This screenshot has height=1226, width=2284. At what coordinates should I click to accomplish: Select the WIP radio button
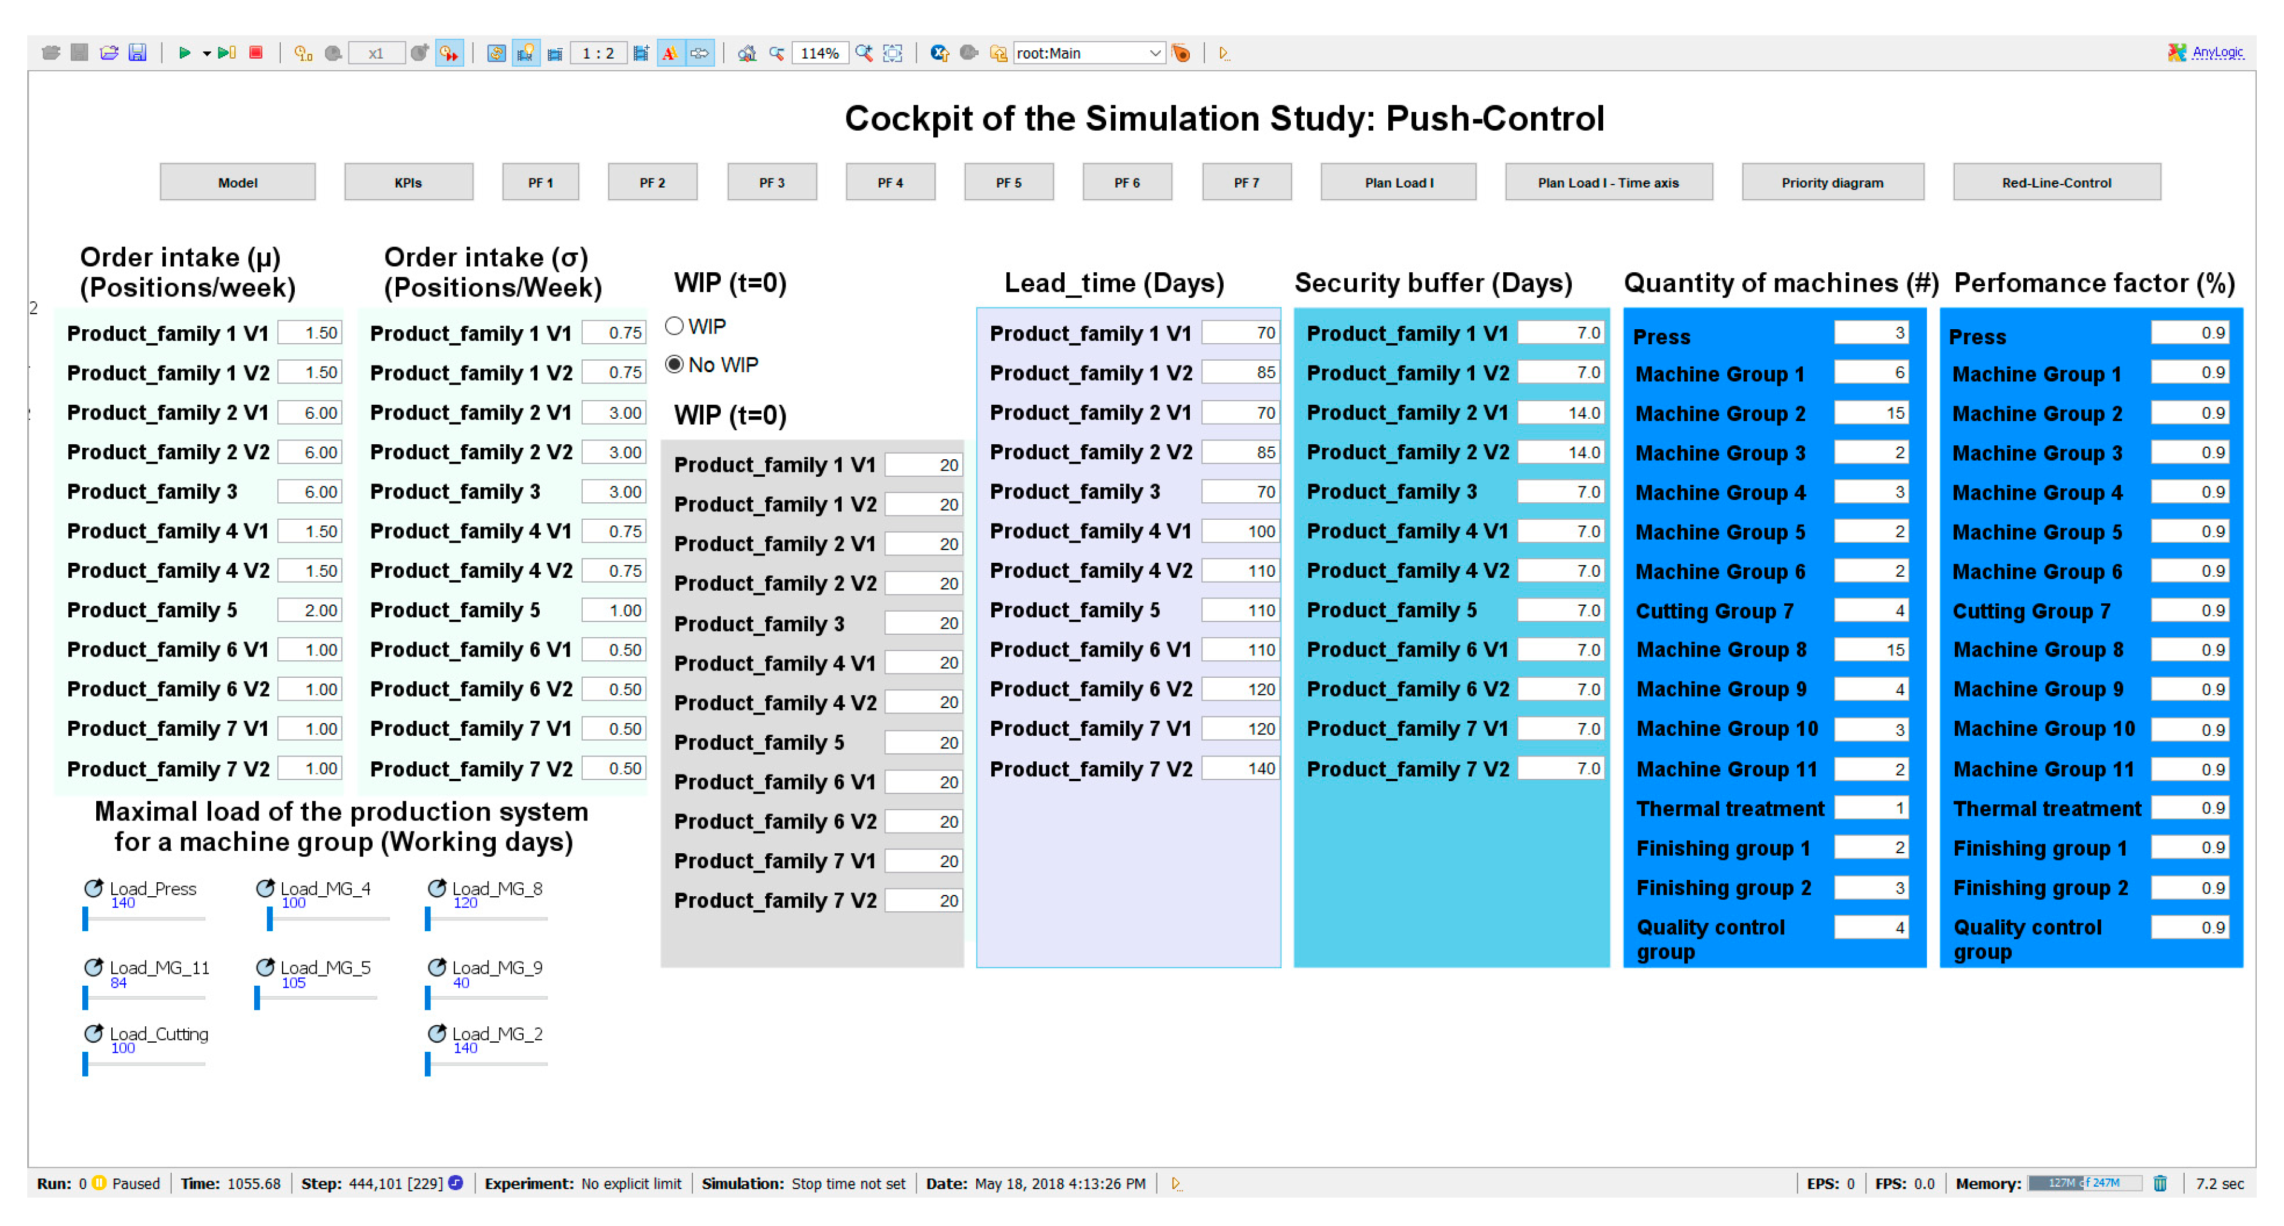(675, 326)
